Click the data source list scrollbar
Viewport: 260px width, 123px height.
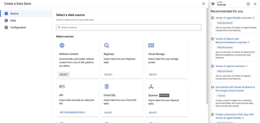pos(207,56)
